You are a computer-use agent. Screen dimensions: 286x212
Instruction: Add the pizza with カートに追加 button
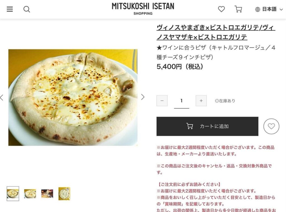pyautogui.click(x=208, y=126)
